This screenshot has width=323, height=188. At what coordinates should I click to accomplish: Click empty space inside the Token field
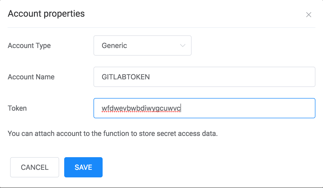point(248,108)
